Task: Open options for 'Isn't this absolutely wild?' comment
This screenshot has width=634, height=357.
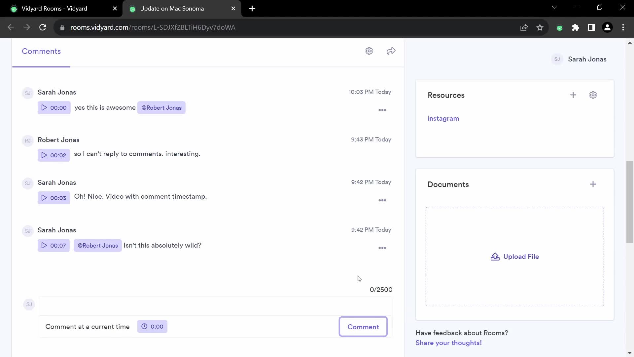Action: 382,248
